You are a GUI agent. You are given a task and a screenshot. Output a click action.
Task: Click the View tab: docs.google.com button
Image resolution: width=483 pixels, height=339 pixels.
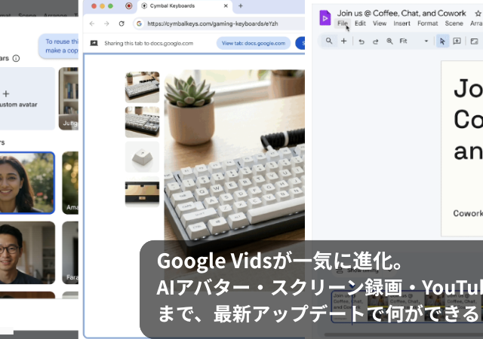pyautogui.click(x=253, y=43)
